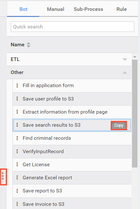This screenshot has width=140, height=209.
Task: Click the panel's left edge three-dot handle
Action: point(3,176)
